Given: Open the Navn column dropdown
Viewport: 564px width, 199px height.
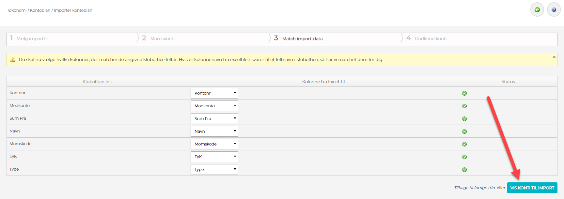Looking at the screenshot, I should tap(214, 131).
